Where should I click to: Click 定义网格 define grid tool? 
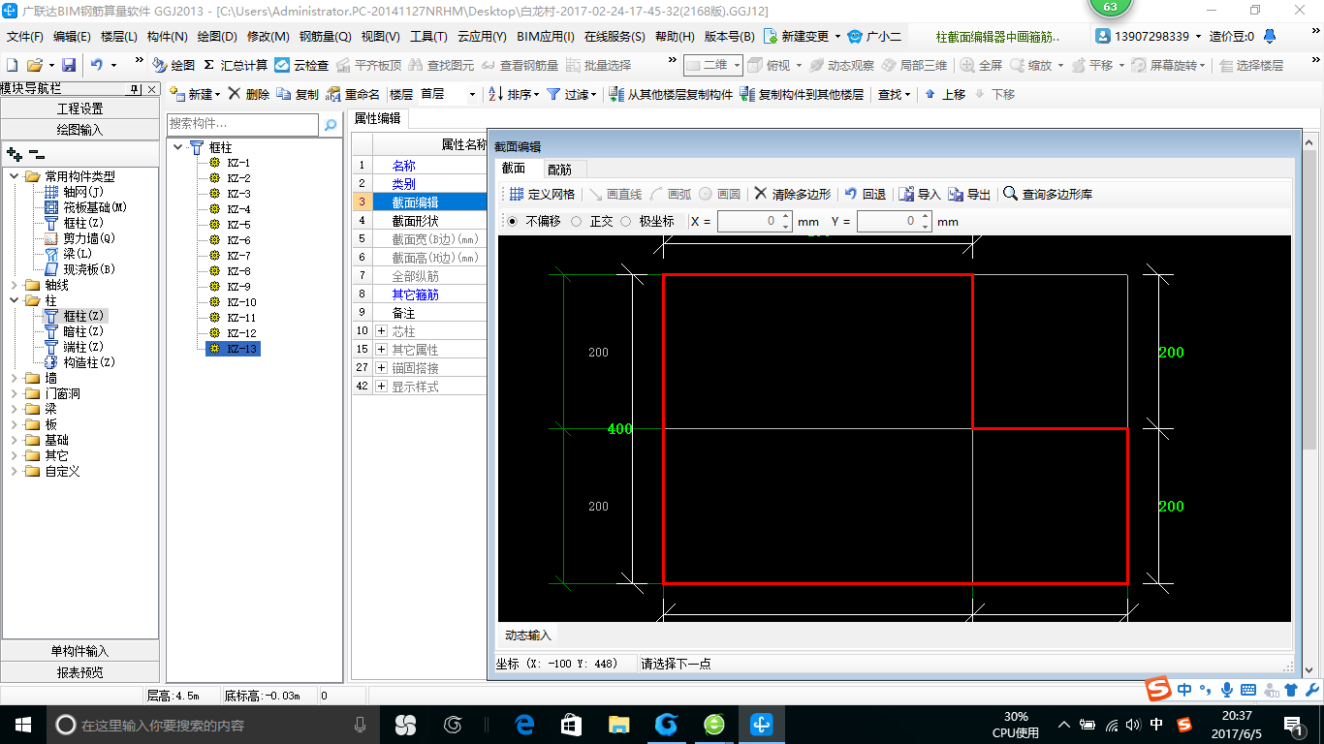click(x=542, y=194)
